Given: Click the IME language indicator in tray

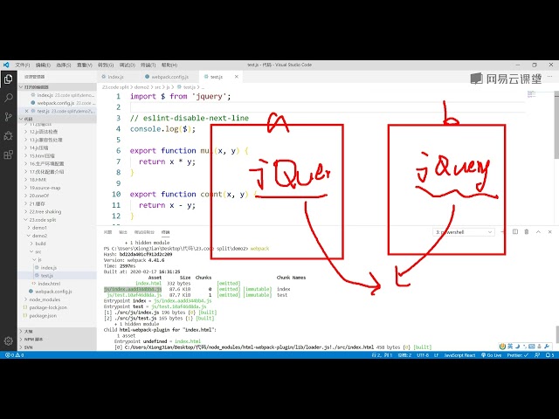Looking at the screenshot, I should tap(510, 347).
